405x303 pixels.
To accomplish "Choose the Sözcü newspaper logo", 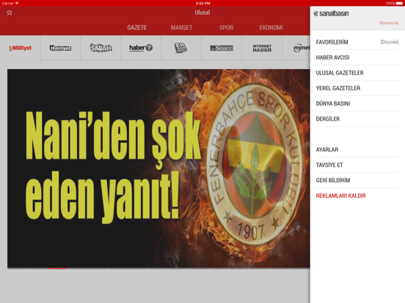I will 222,48.
